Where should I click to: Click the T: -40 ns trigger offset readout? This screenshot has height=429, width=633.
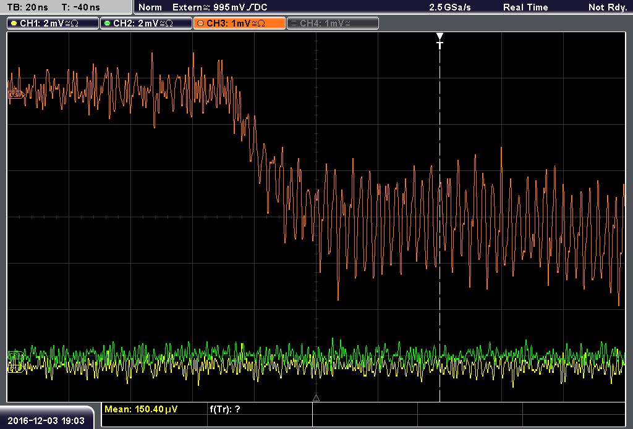tap(81, 7)
